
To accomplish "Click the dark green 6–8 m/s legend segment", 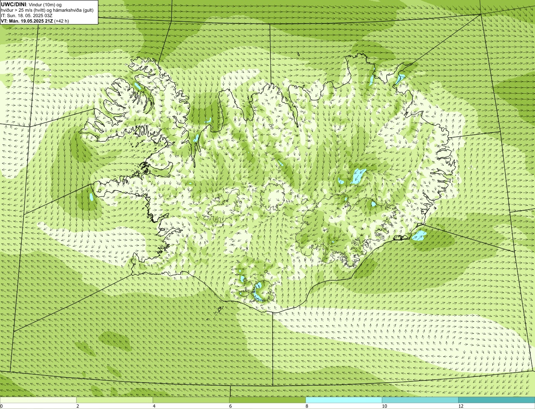I will pyautogui.click(x=267, y=400).
